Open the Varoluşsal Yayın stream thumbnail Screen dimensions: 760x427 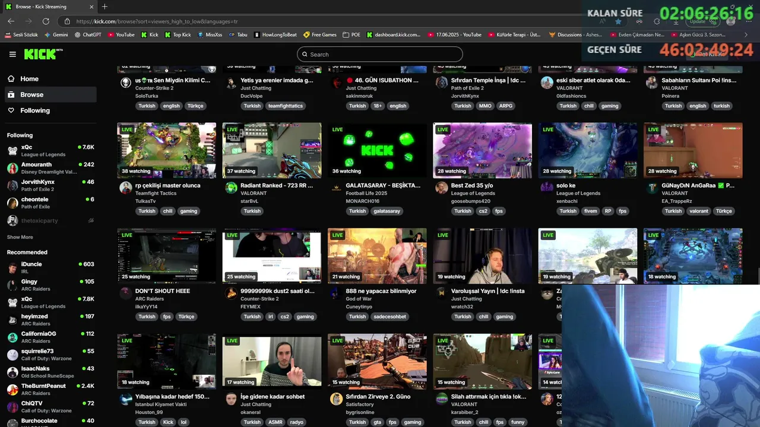[482, 256]
